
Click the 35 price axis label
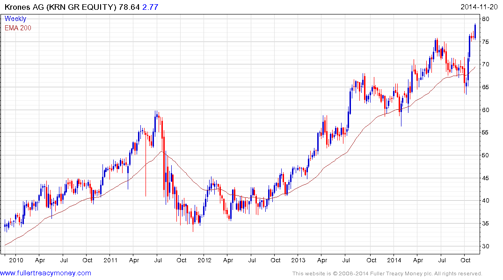tap(486, 224)
